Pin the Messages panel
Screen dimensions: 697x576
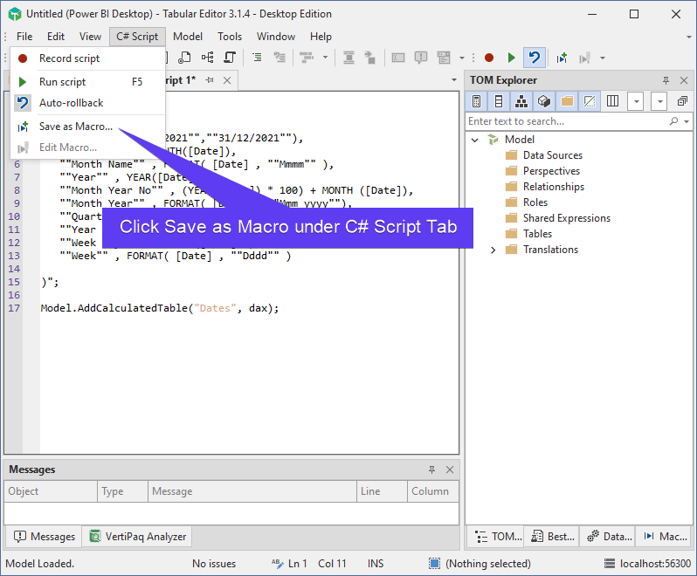[431, 470]
